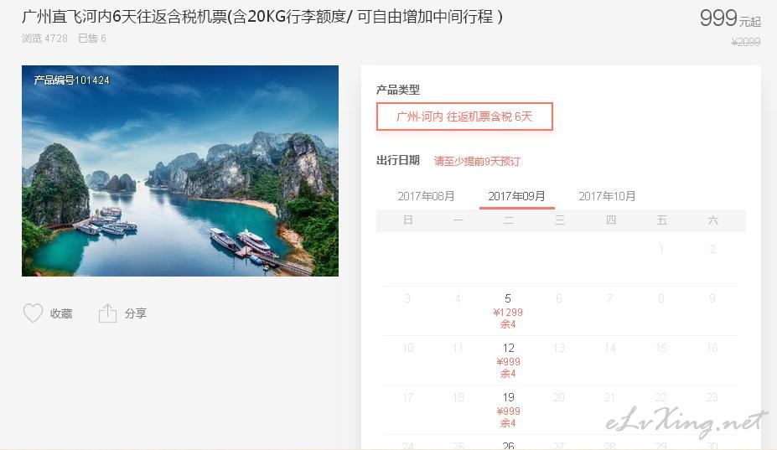Click the crossed-out ¥2099 original price
Image resolution: width=777 pixels, height=450 pixels.
746,42
